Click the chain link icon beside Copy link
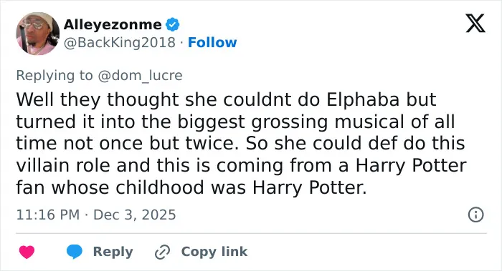Image resolution: width=502 pixels, height=271 pixels. click(x=162, y=252)
